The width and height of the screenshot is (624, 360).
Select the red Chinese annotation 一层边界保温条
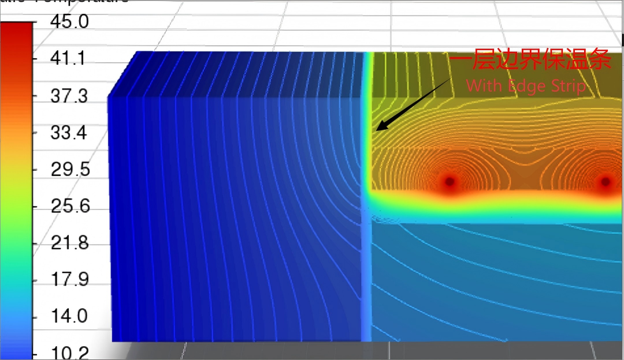click(x=530, y=59)
